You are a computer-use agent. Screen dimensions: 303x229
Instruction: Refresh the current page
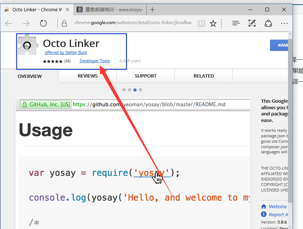[43, 24]
